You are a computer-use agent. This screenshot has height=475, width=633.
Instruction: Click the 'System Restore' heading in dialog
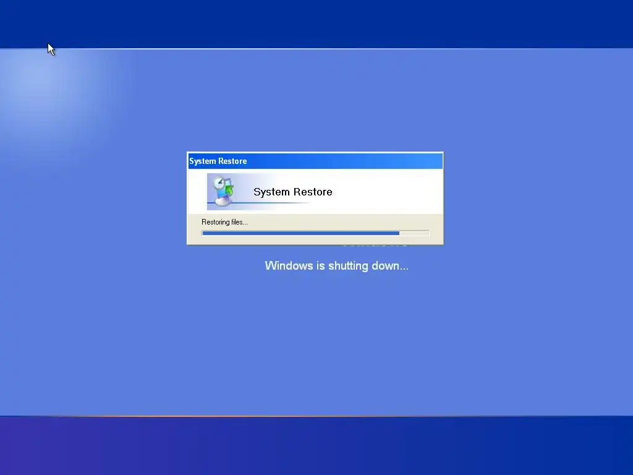click(292, 192)
